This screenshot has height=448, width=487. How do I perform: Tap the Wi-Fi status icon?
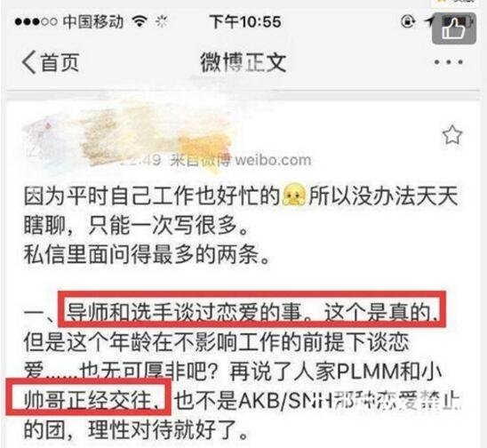140,21
